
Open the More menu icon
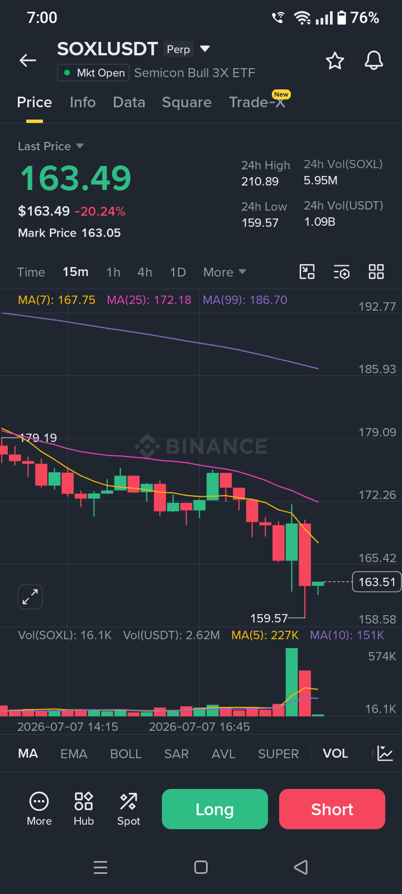click(39, 809)
